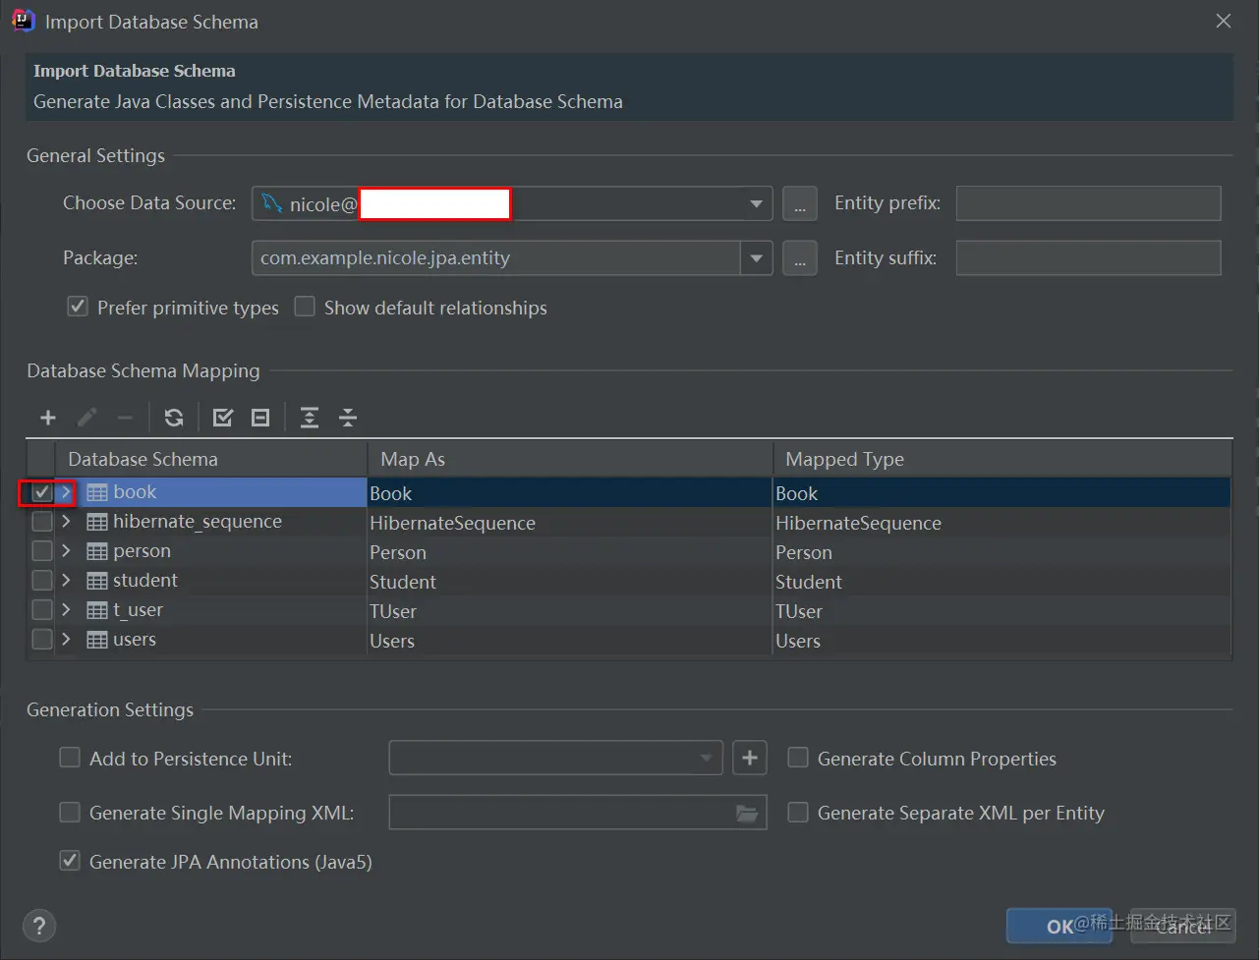This screenshot has width=1259, height=960.
Task: Check the t_user table checkbox
Action: [x=41, y=610]
